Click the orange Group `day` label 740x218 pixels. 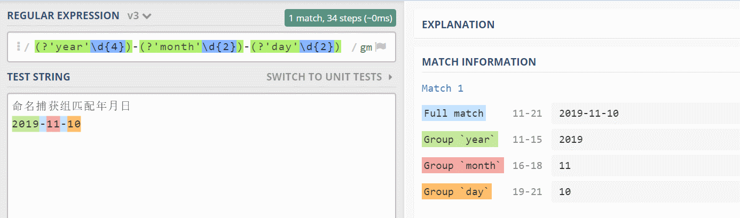click(456, 192)
